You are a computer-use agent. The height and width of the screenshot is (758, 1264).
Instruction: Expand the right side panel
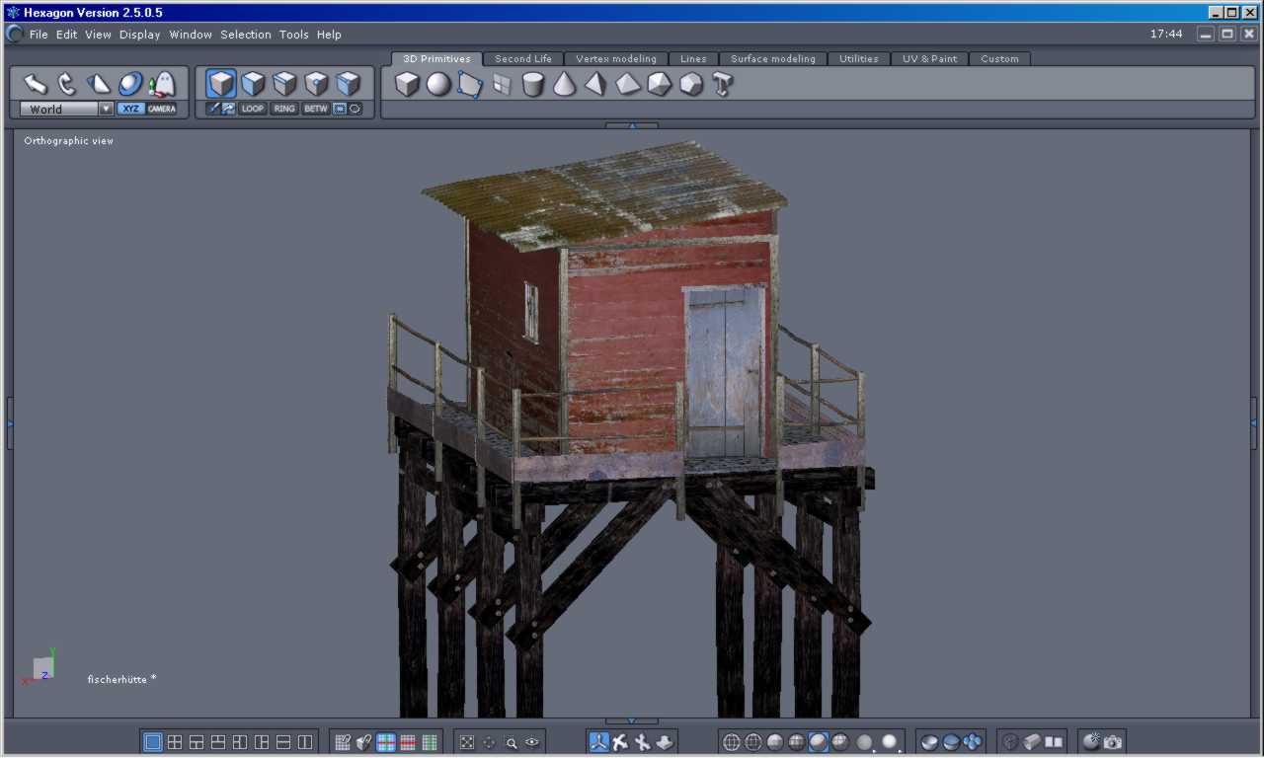(x=1254, y=423)
